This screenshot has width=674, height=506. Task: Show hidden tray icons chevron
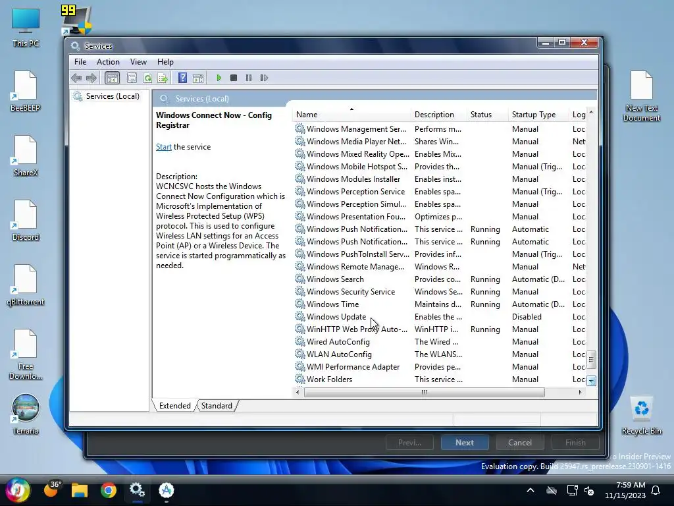pos(531,490)
